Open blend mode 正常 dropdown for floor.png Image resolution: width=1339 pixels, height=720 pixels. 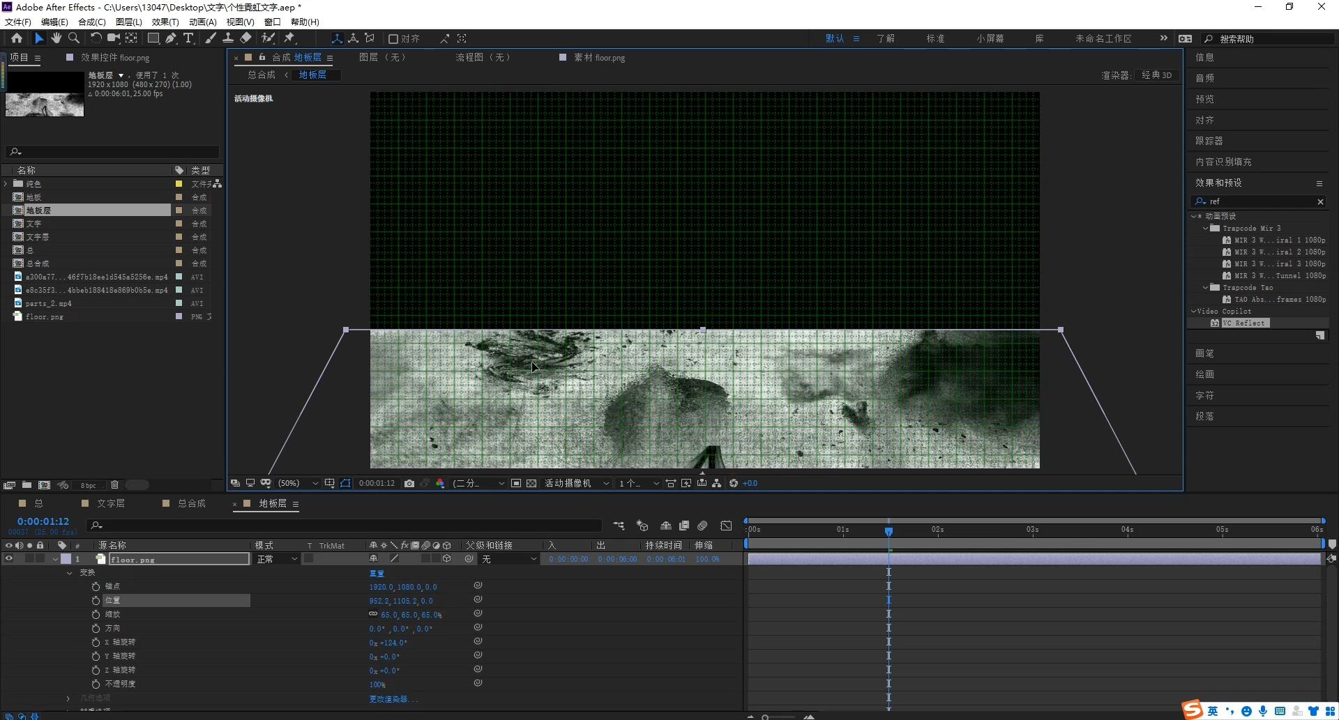277,559
